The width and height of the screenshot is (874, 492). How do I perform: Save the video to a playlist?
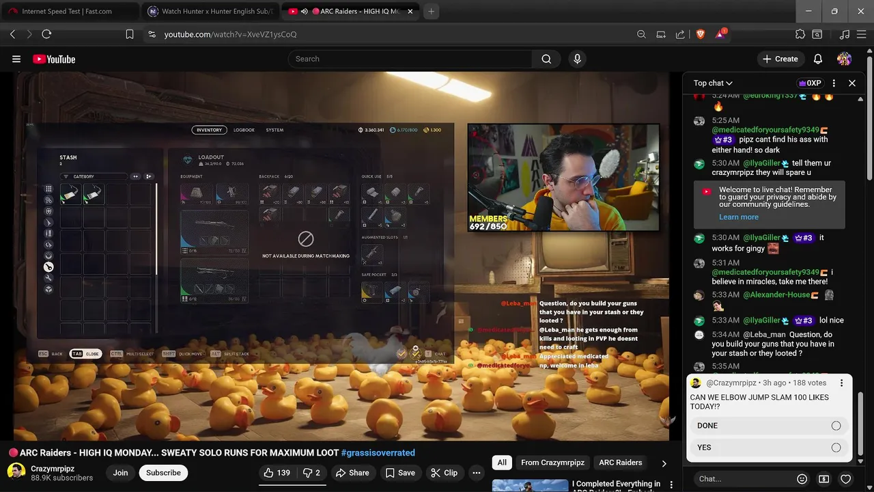tap(400, 473)
